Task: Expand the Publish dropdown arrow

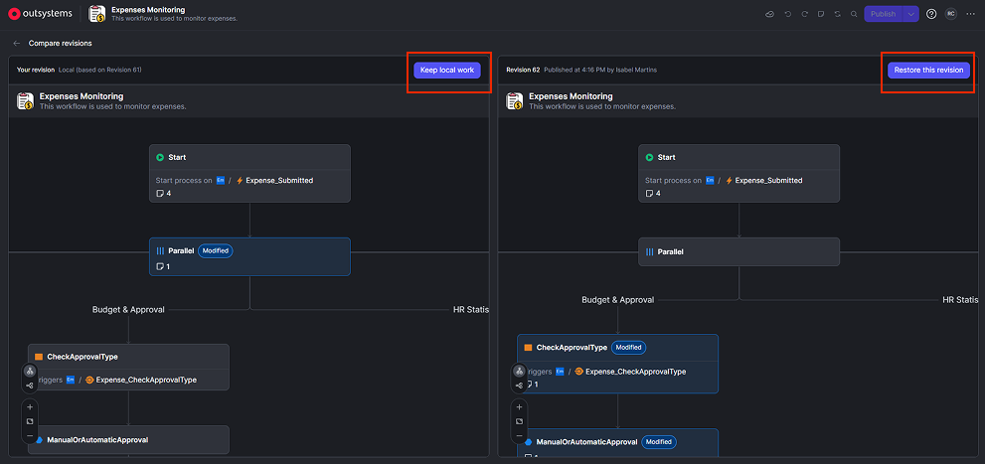Action: tap(910, 14)
